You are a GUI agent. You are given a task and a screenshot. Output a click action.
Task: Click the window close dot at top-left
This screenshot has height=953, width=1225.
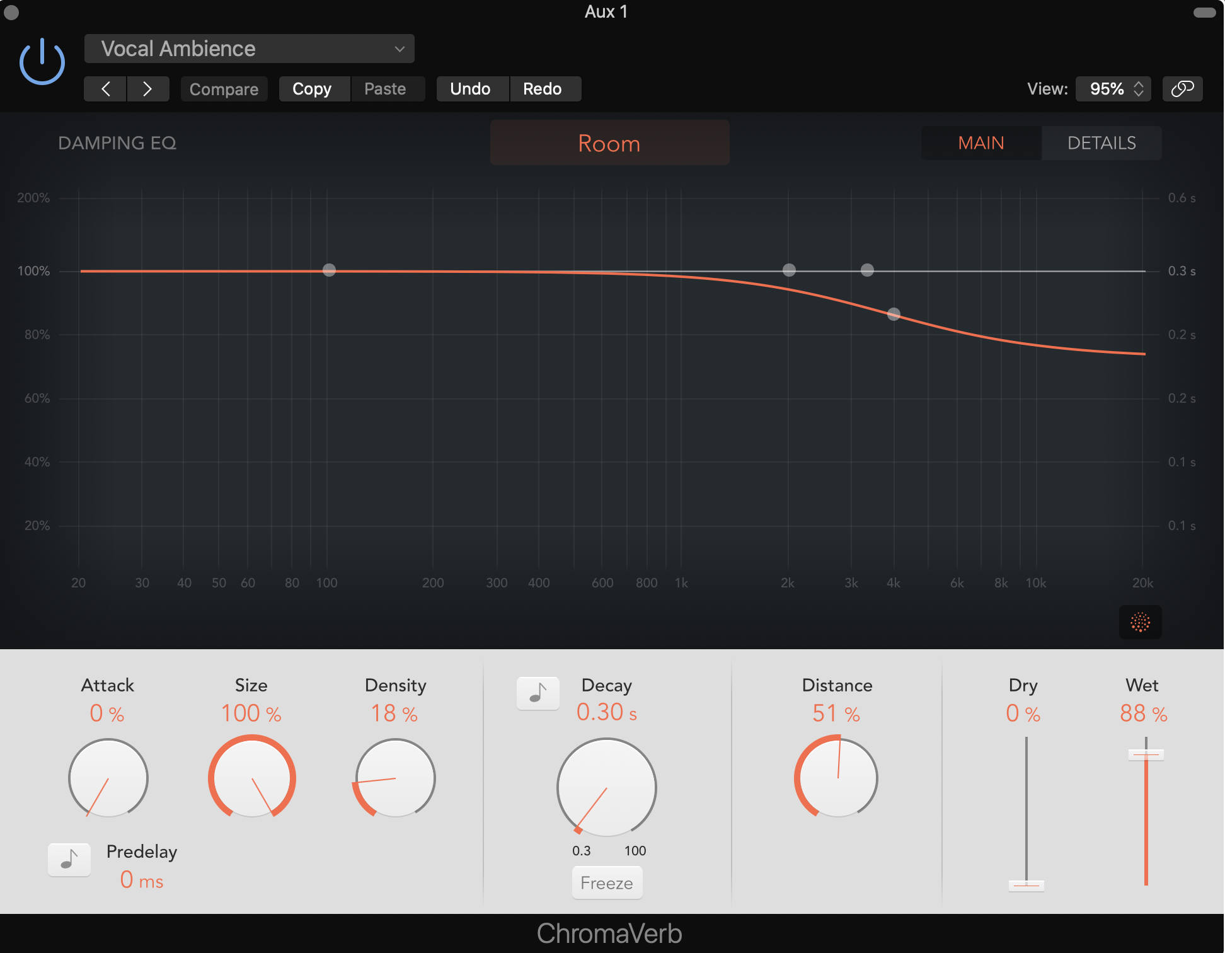[11, 12]
